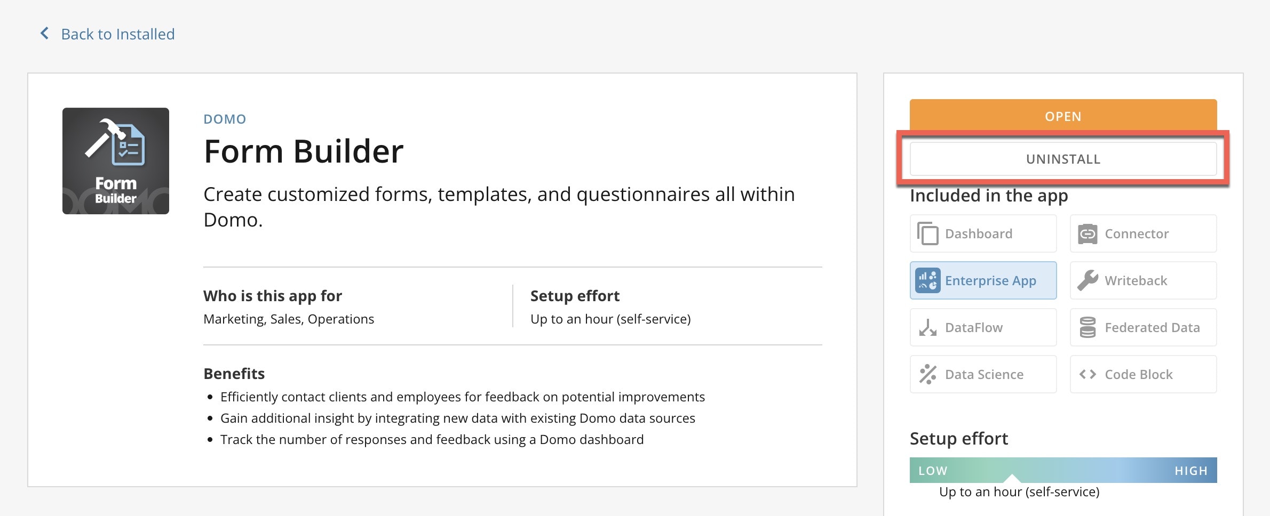Select the Data Science tile
The height and width of the screenshot is (516, 1270).
(x=983, y=374)
